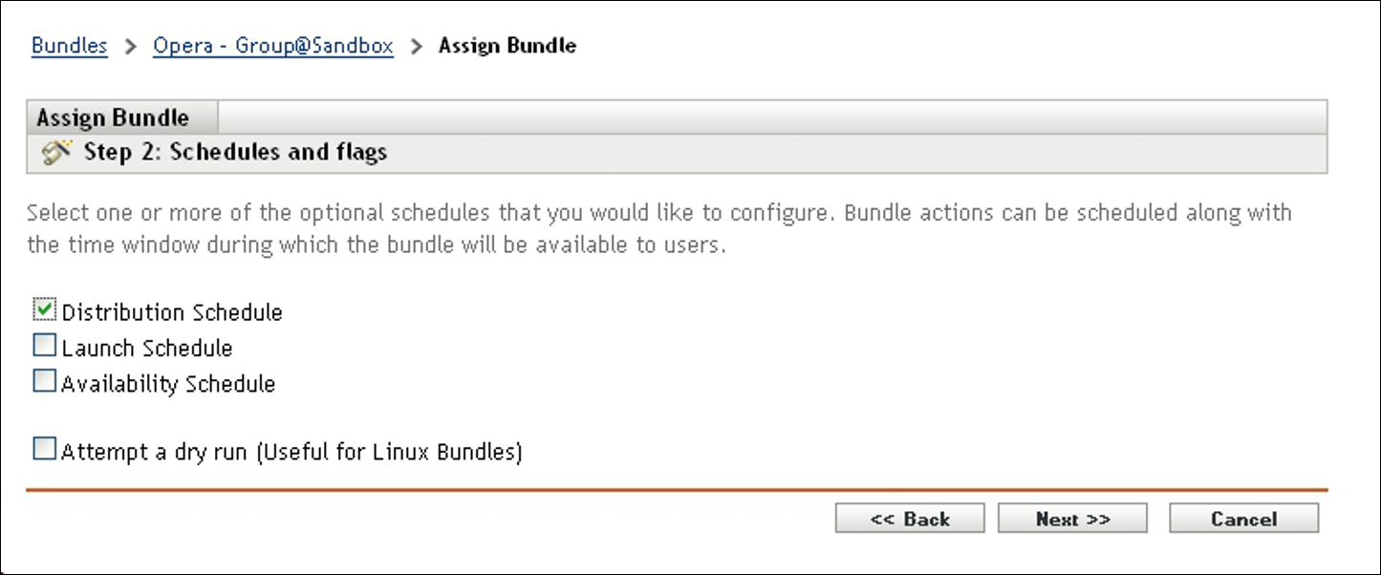Click the Availability Schedule label text

point(168,384)
